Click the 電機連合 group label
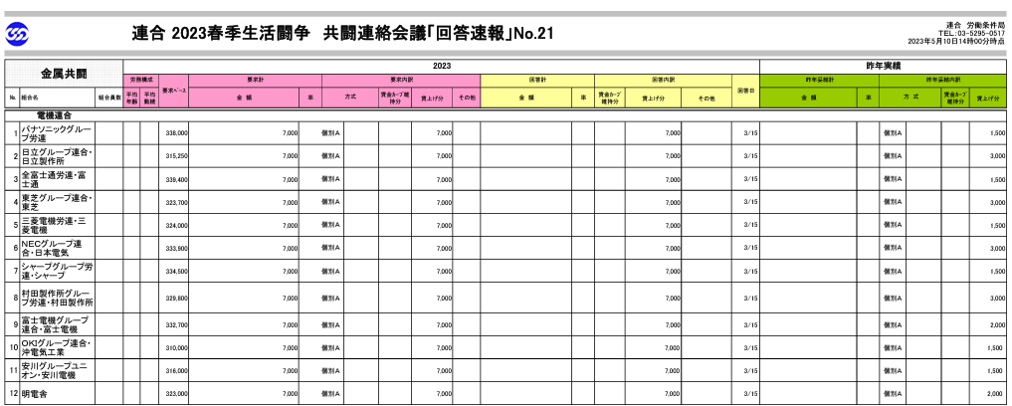The height and width of the screenshot is (406, 1012). (x=54, y=114)
